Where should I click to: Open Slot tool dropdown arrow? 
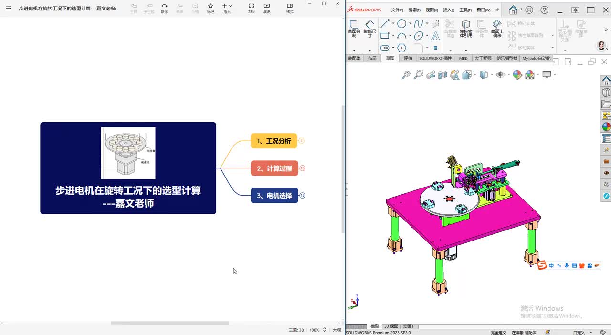393,48
